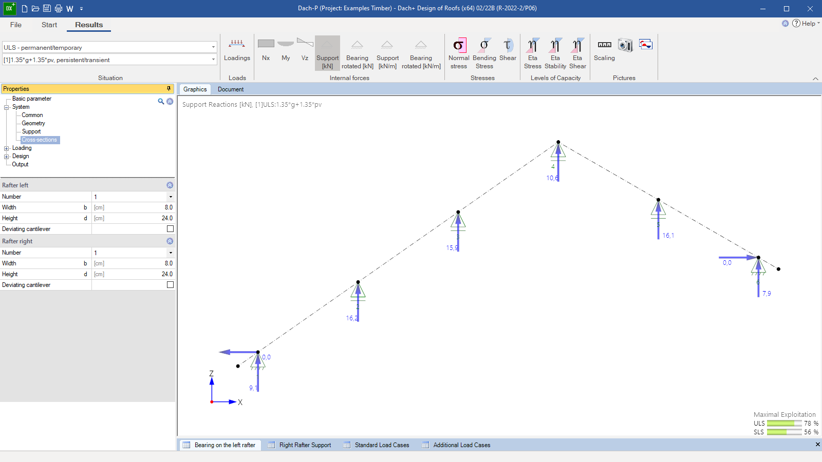Edit Rafter left Height value
The width and height of the screenshot is (822, 462).
coord(133,218)
